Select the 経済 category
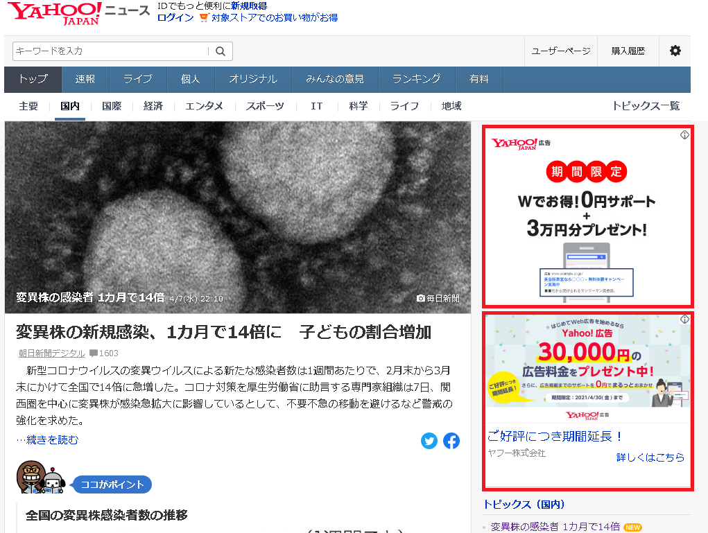708x533 pixels. coord(153,106)
